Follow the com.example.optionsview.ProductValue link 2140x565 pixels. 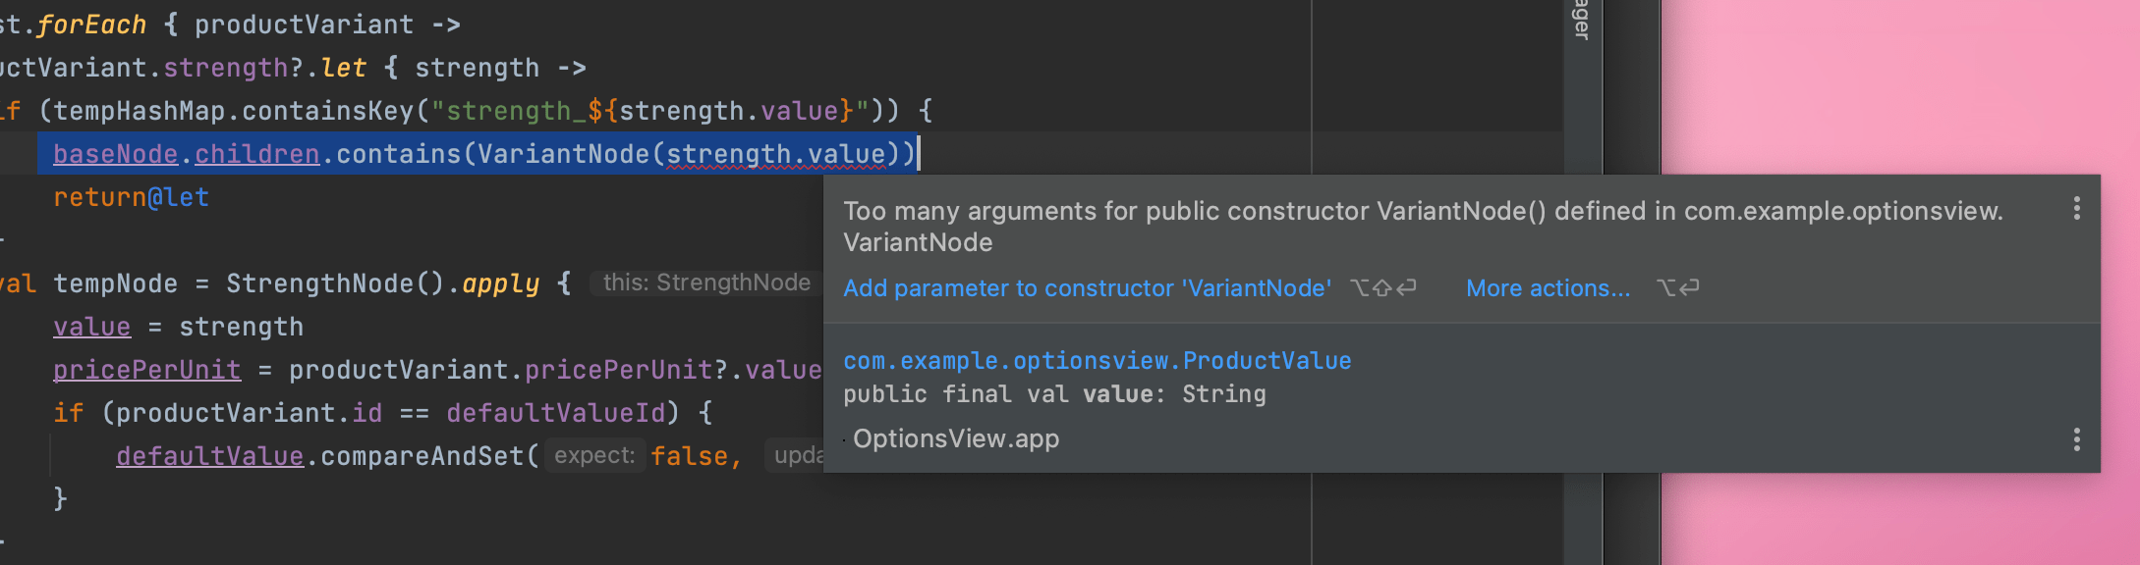point(1097,361)
